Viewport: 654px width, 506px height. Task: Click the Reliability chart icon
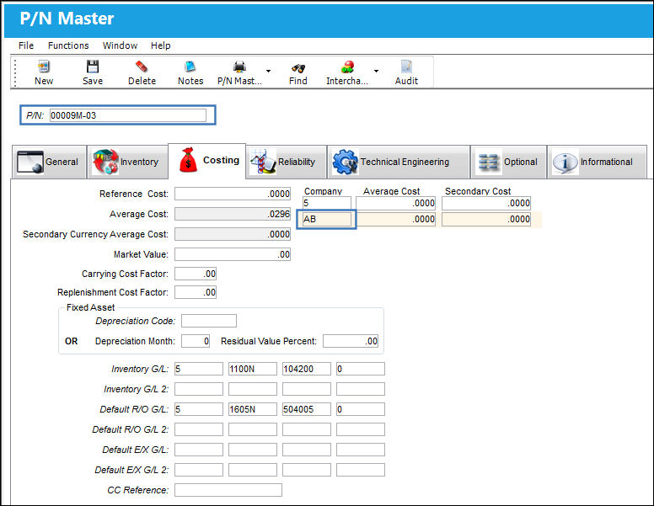pos(263,162)
